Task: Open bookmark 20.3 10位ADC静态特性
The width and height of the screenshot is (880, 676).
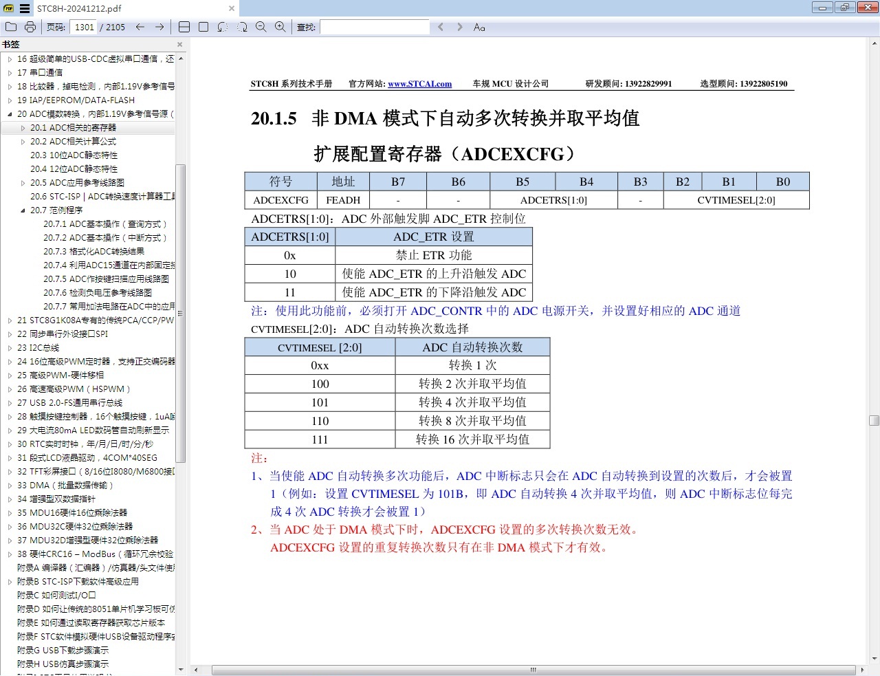Action: tap(74, 155)
